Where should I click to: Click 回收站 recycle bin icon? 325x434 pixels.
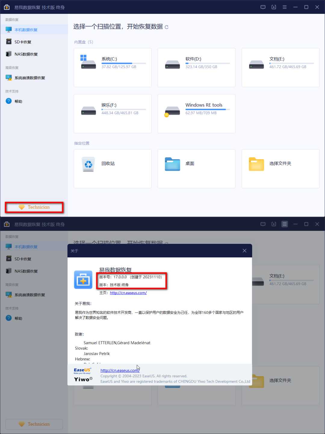pos(88,164)
